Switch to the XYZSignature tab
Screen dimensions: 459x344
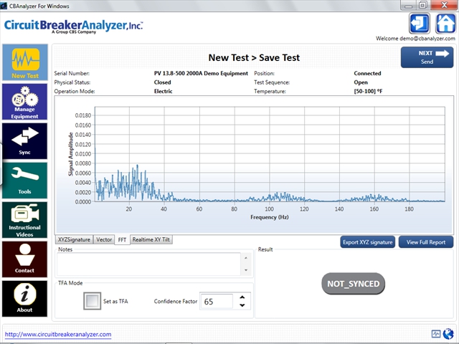(74, 239)
